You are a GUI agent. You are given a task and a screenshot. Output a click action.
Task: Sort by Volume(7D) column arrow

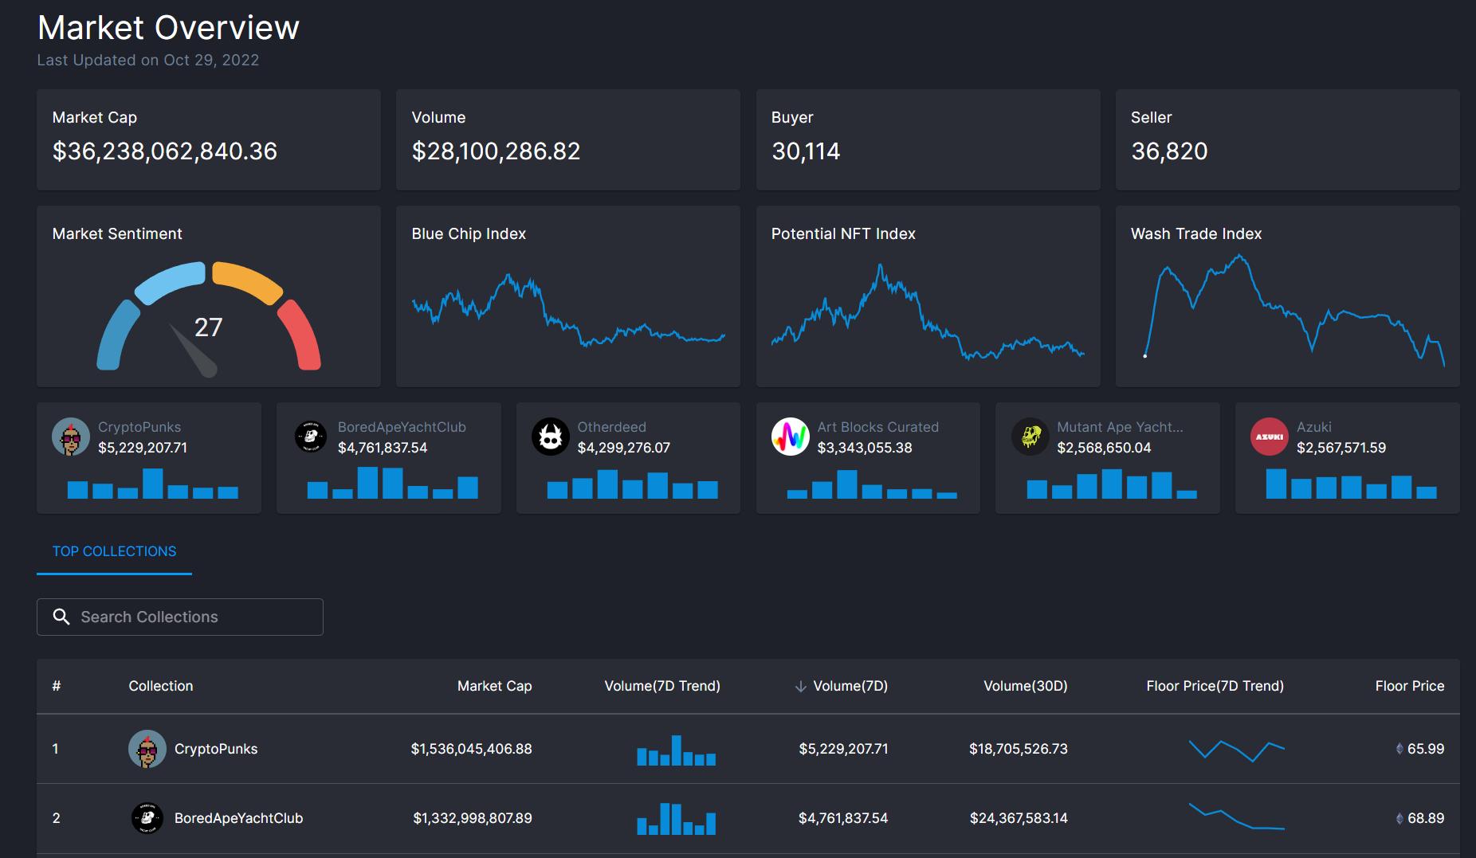click(801, 687)
